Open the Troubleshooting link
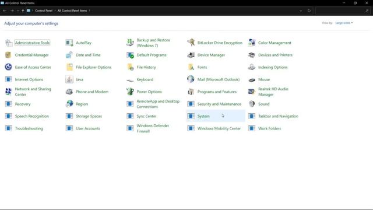This screenshot has height=210, width=373. pyautogui.click(x=29, y=128)
